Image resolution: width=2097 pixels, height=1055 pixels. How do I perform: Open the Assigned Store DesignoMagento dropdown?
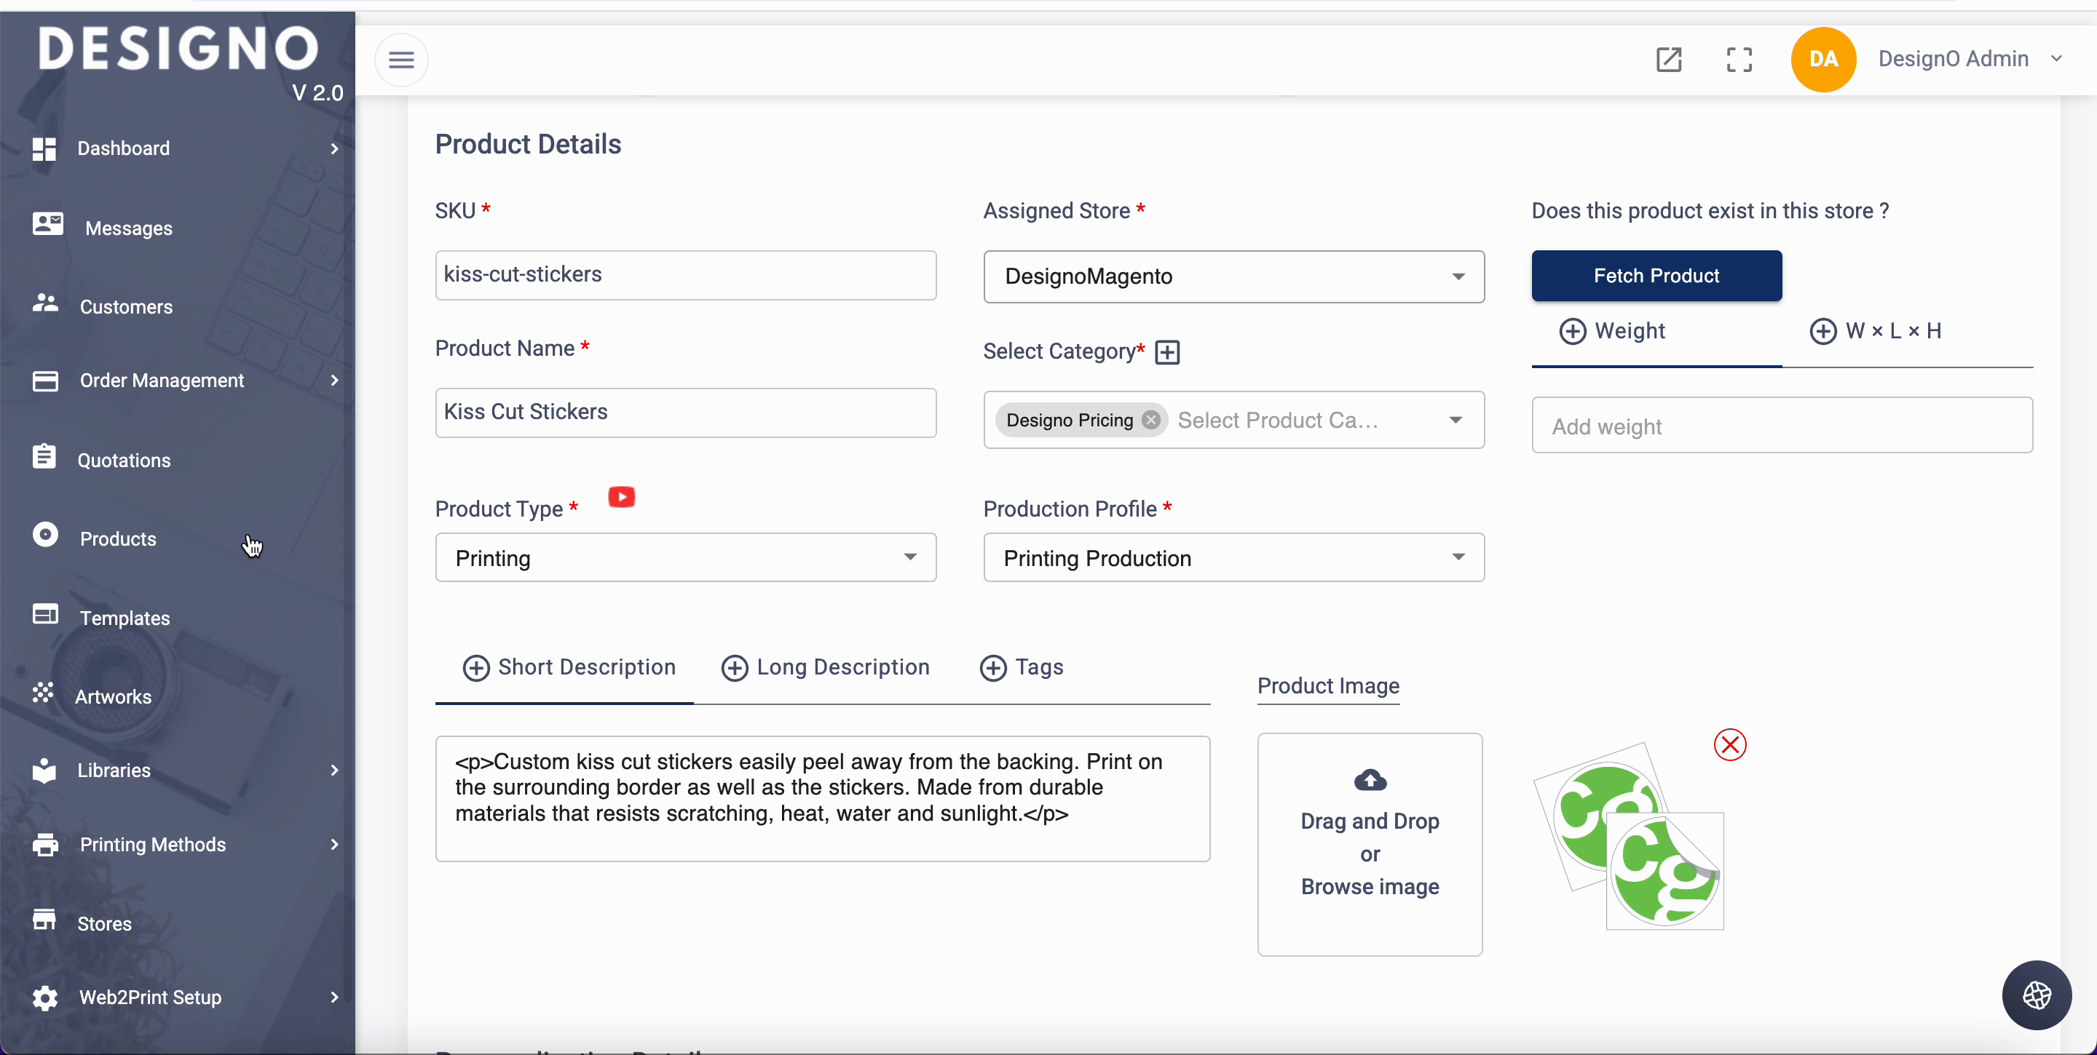click(1233, 276)
